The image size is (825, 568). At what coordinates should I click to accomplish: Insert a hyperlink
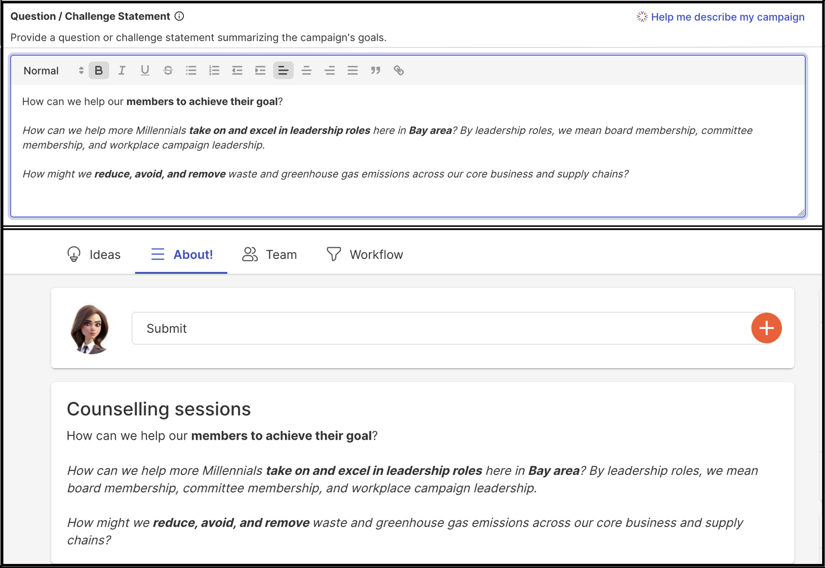(x=399, y=70)
